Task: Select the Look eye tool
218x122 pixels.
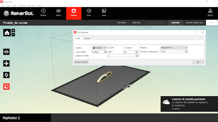Action: point(6,52)
